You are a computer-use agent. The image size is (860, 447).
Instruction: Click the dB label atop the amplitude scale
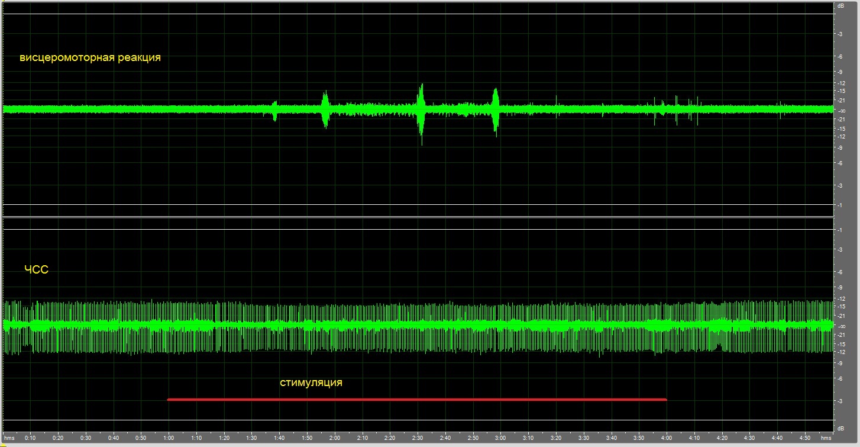840,6
